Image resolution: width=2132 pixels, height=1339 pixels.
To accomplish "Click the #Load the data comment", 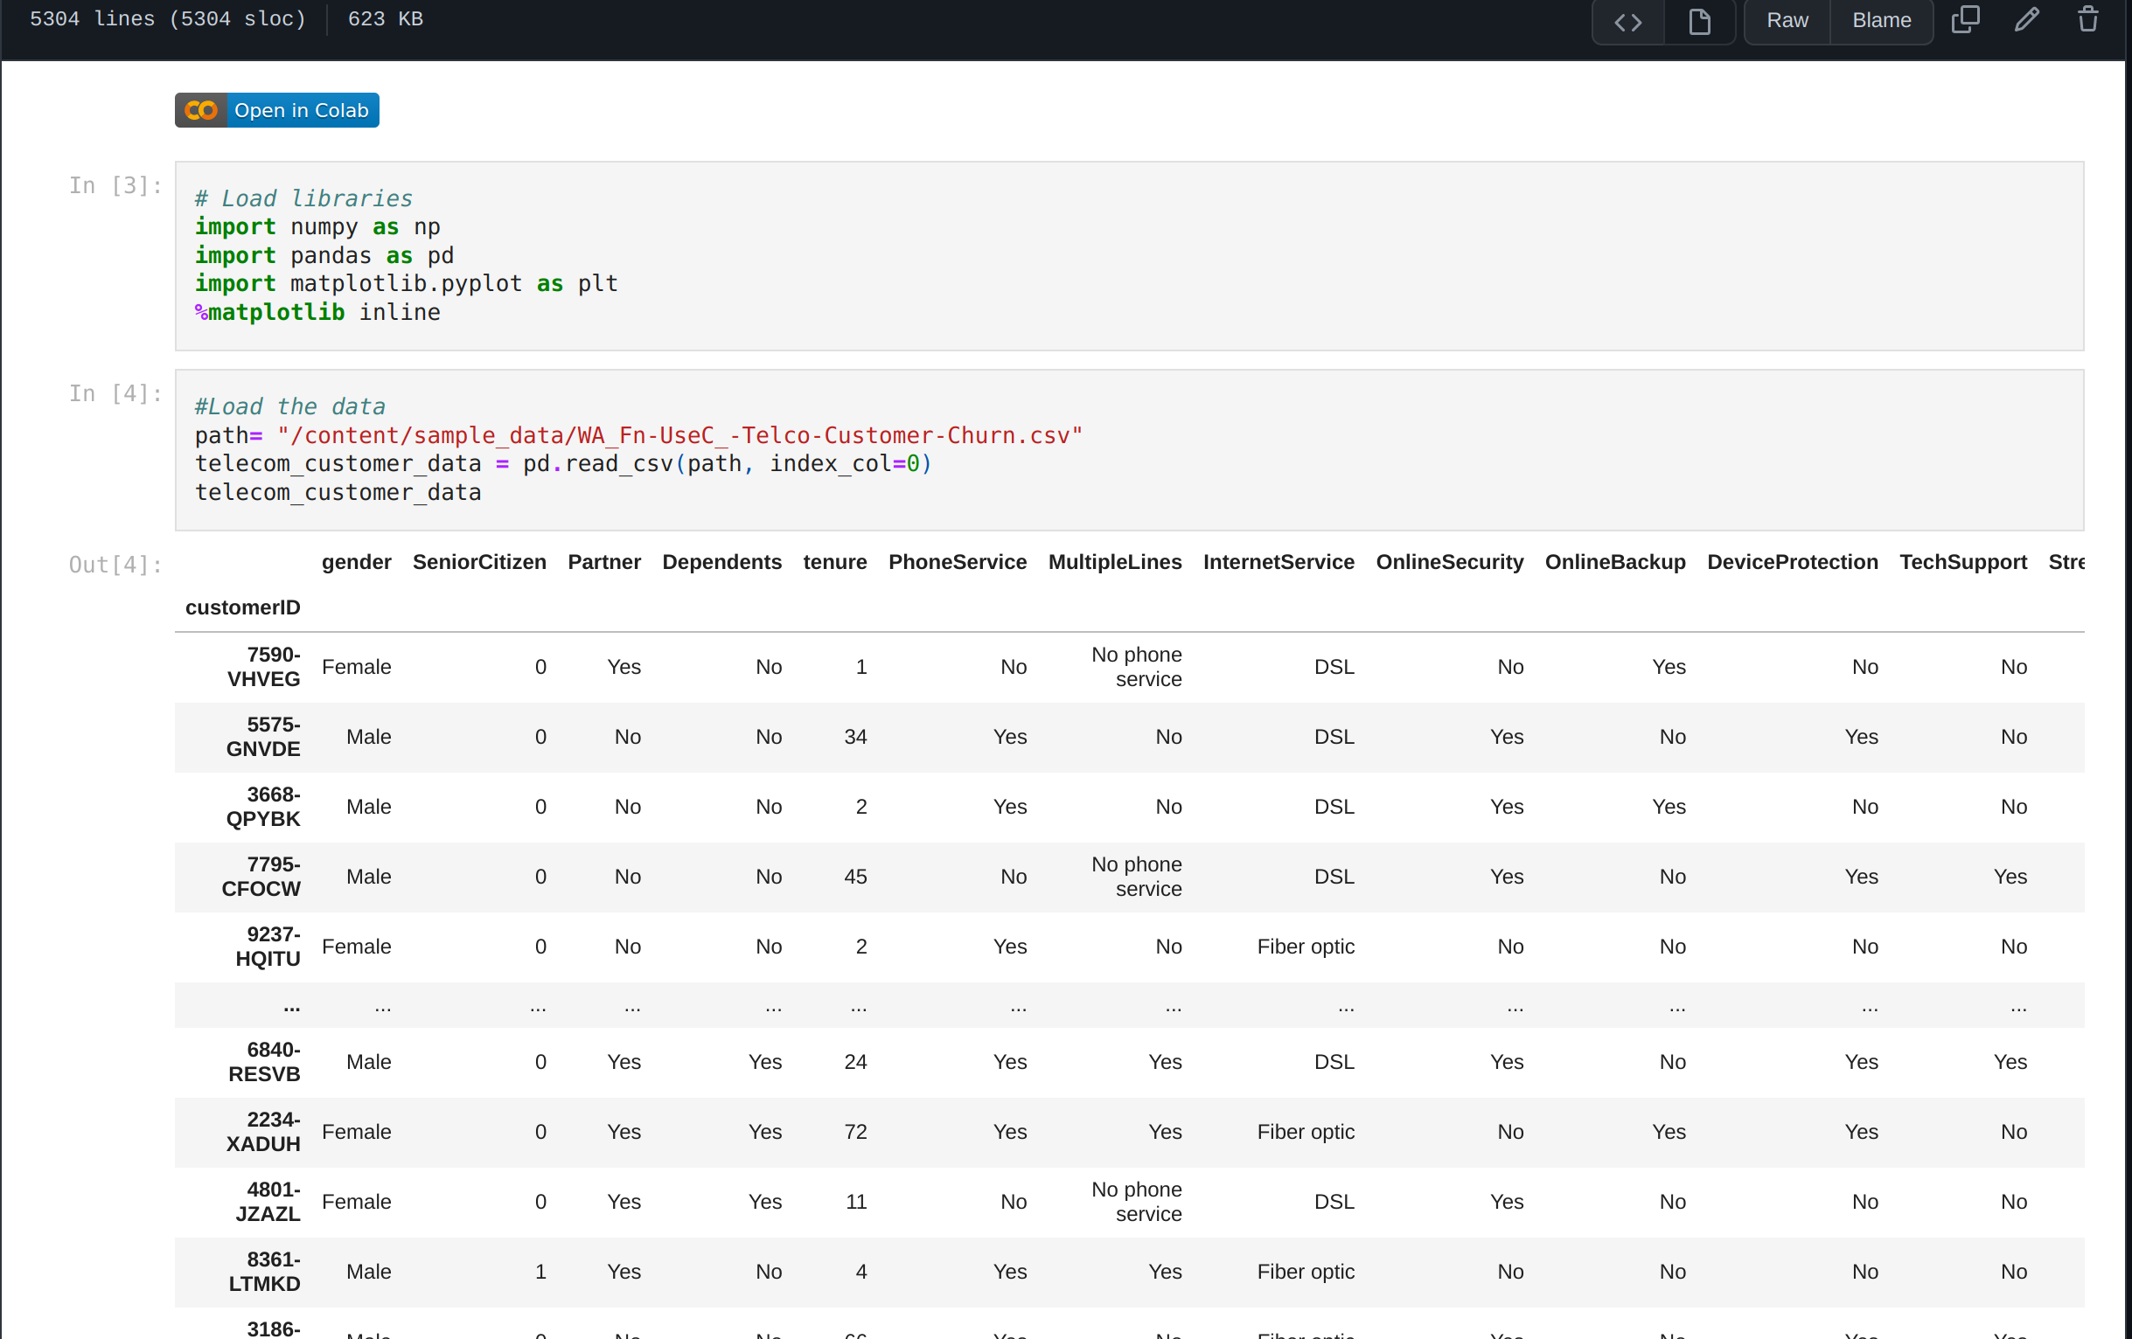I will [290, 406].
